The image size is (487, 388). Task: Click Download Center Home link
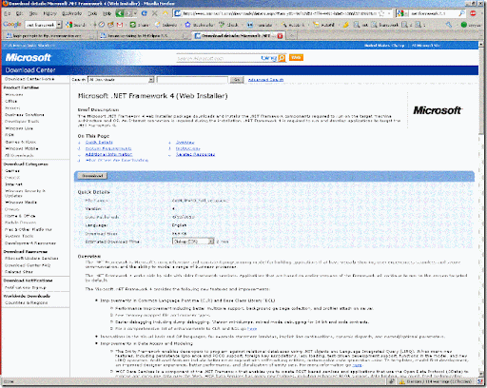point(29,79)
